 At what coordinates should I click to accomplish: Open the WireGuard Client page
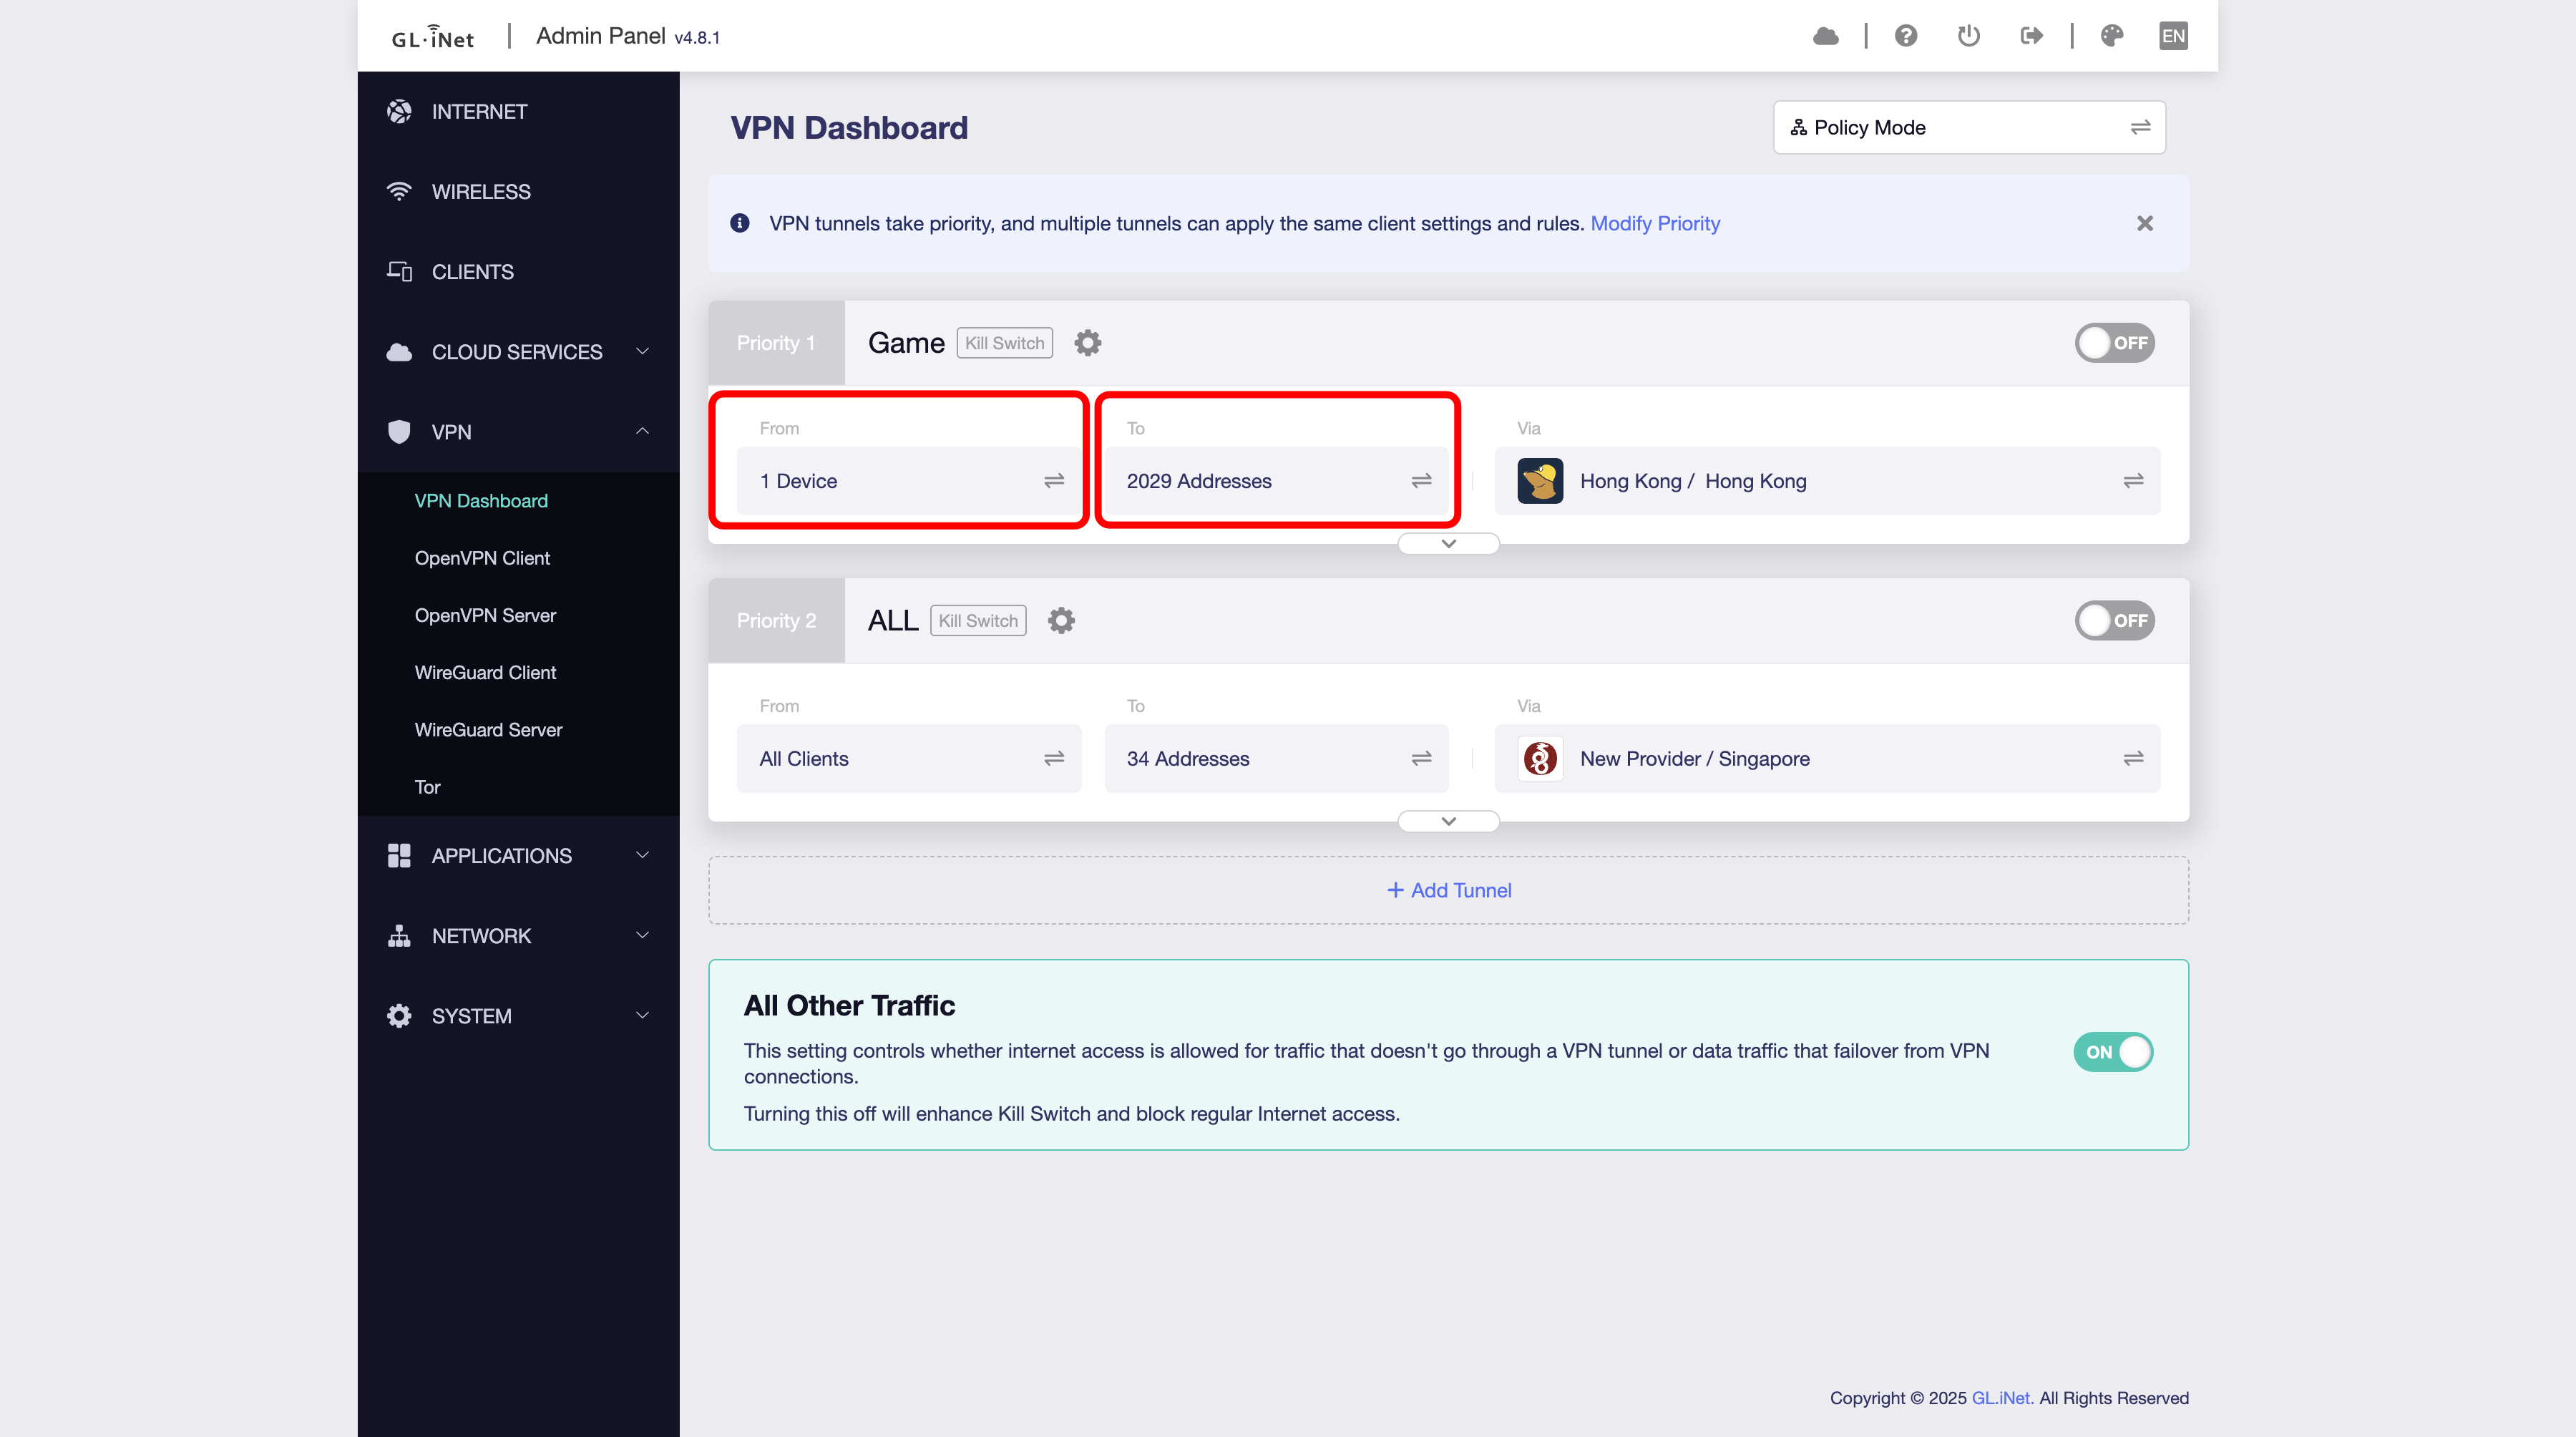485,673
